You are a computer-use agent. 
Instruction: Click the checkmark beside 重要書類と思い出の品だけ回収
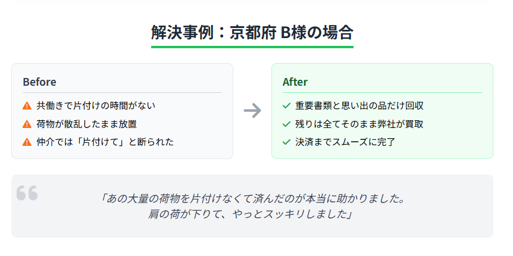pyautogui.click(x=286, y=106)
